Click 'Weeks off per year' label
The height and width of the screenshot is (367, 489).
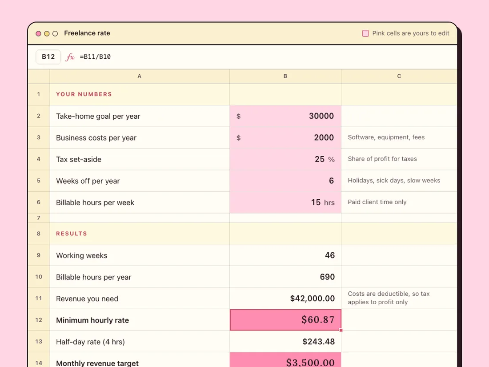tap(88, 181)
